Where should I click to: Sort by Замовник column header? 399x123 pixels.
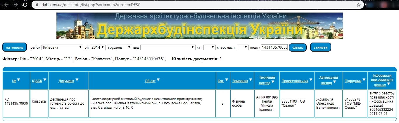tap(240, 81)
